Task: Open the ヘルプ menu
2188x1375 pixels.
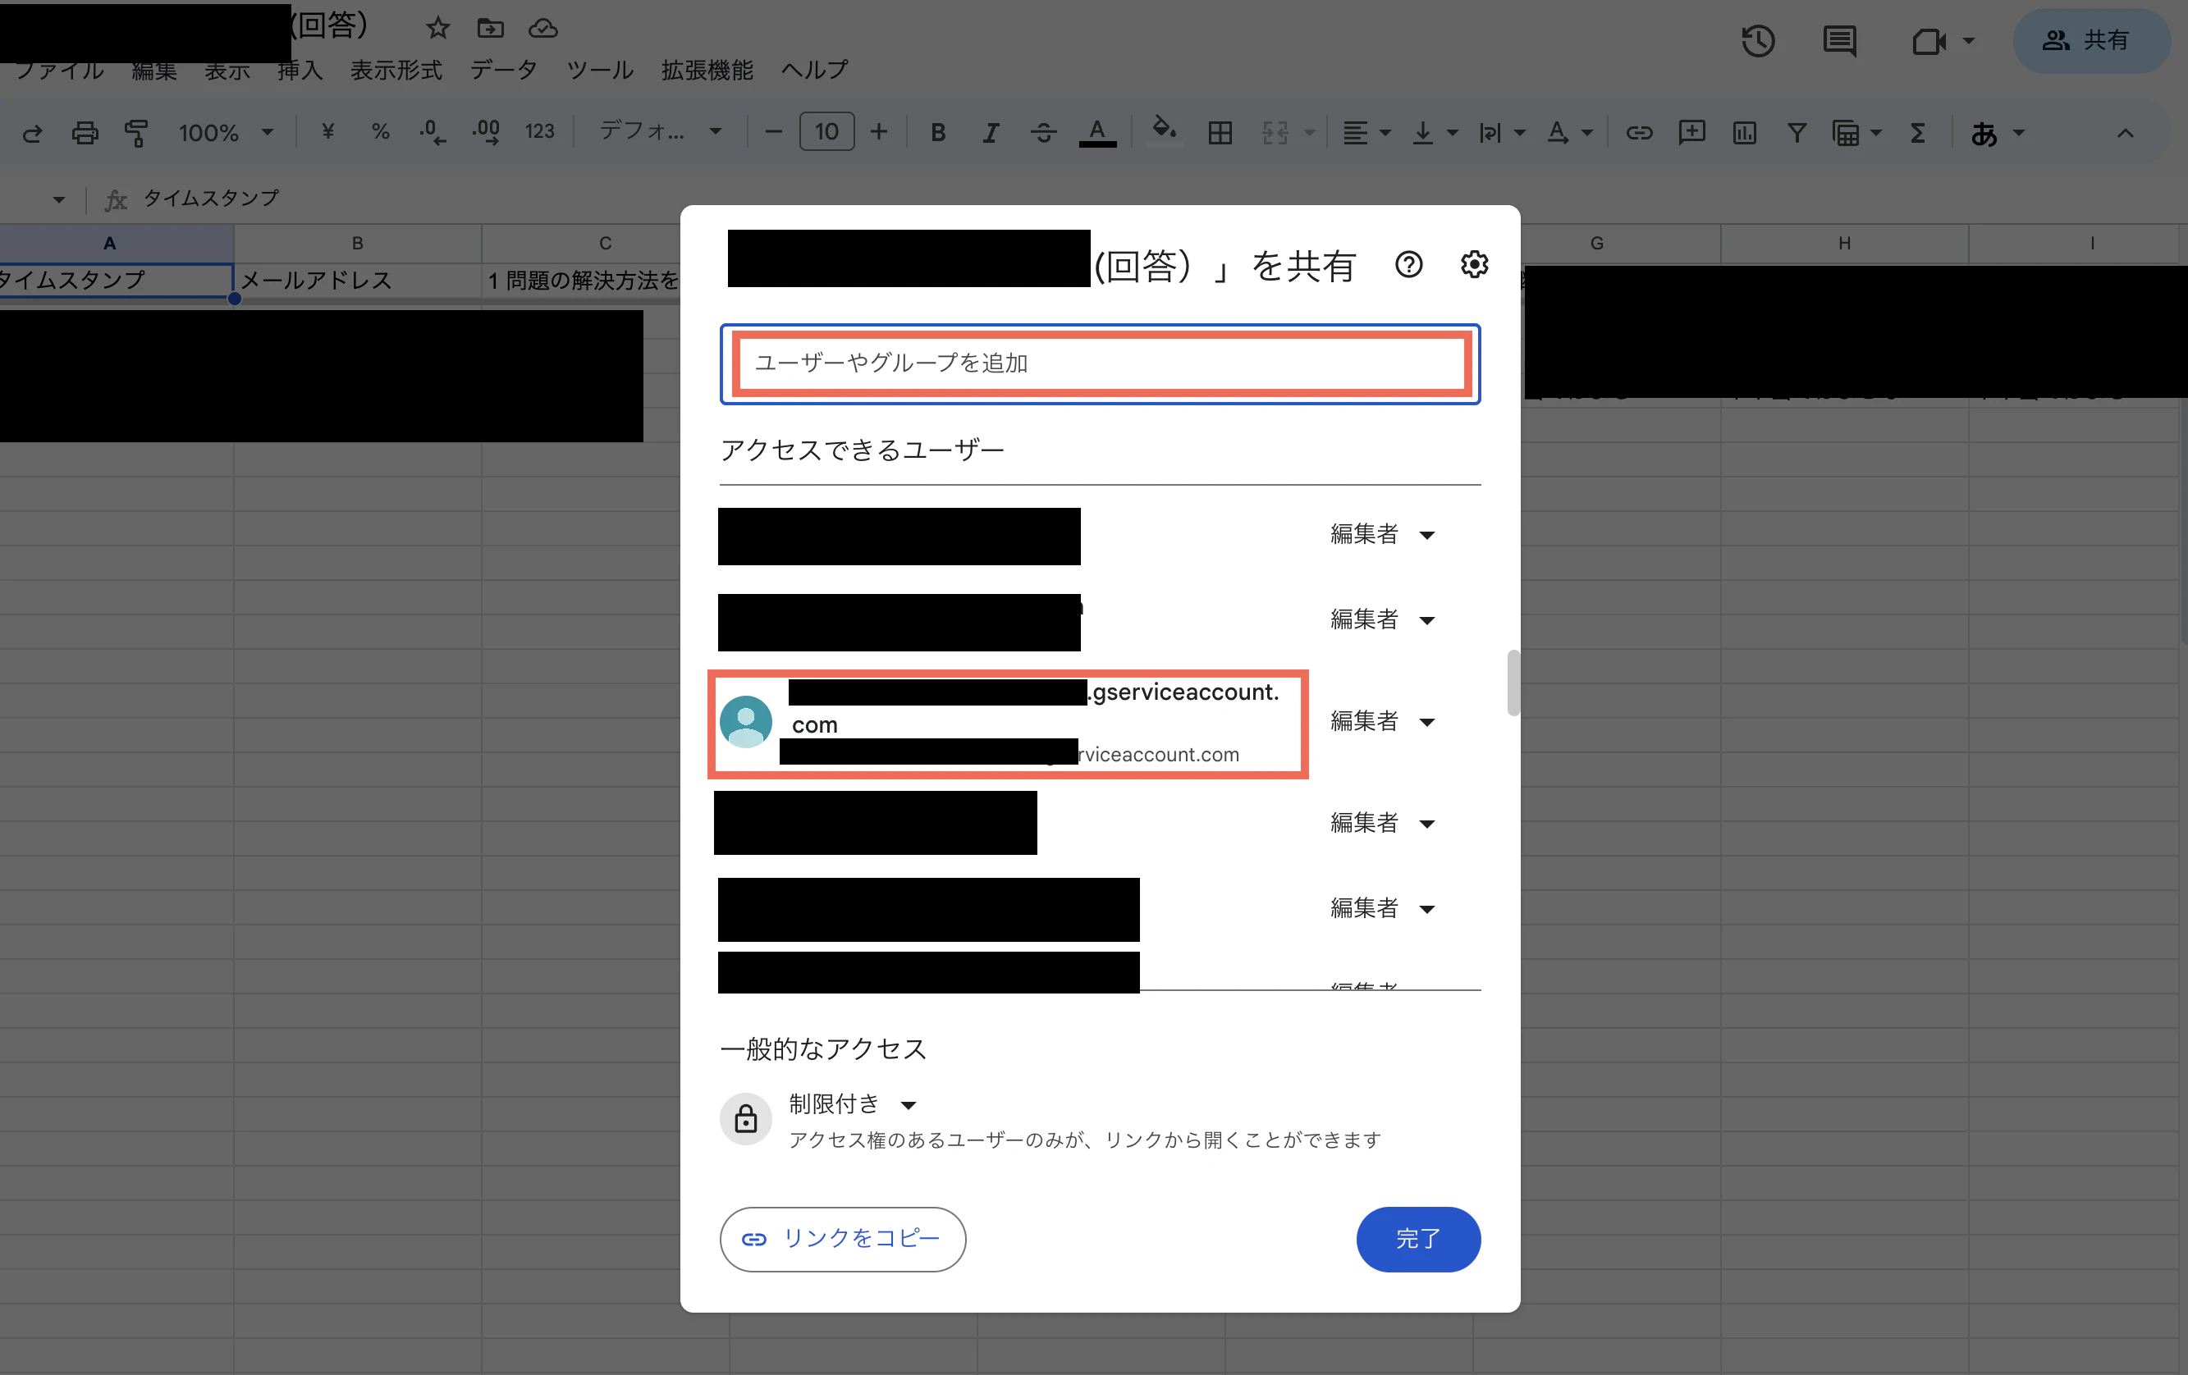Action: (815, 71)
